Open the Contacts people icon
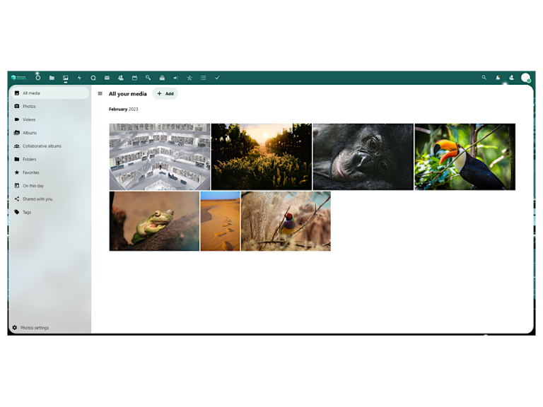Screen dimensions: 543x407 [120, 78]
